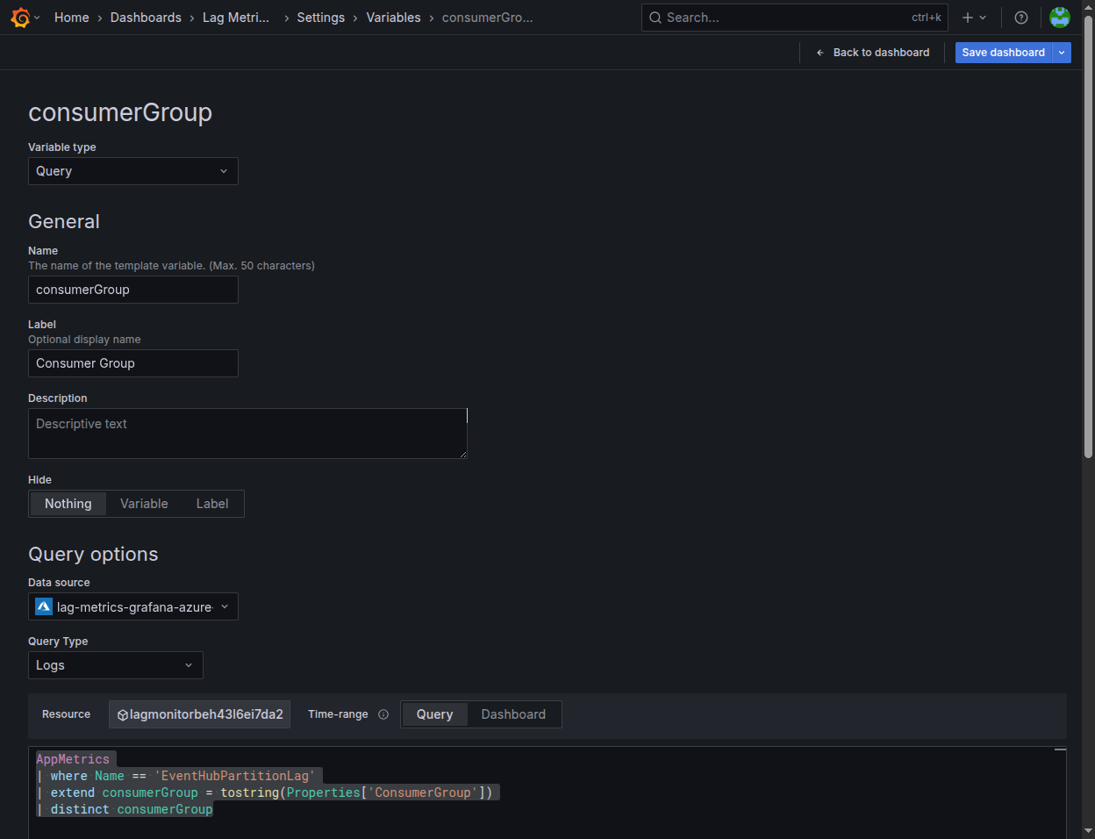Click tostring function in query
This screenshot has height=839, width=1095.
coord(249,792)
